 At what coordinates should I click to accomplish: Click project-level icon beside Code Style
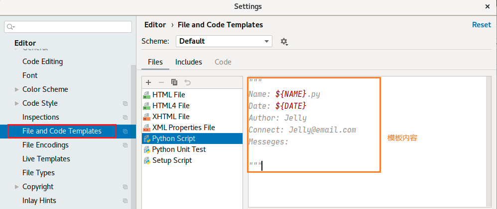tap(125, 103)
